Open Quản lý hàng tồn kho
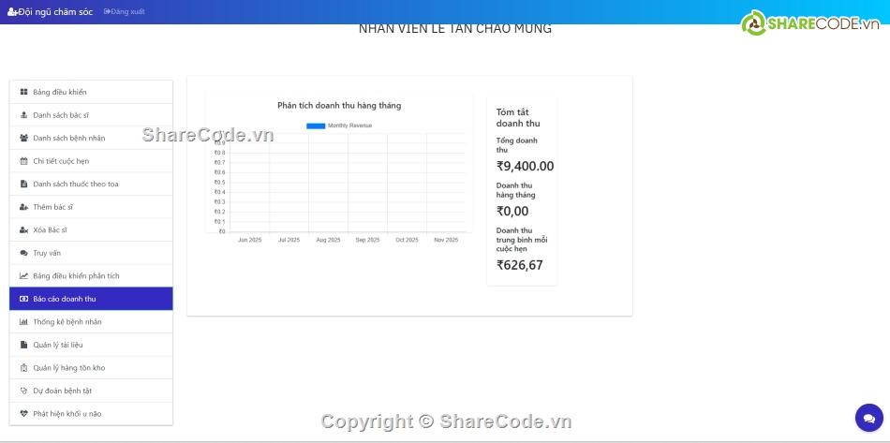 coord(68,367)
